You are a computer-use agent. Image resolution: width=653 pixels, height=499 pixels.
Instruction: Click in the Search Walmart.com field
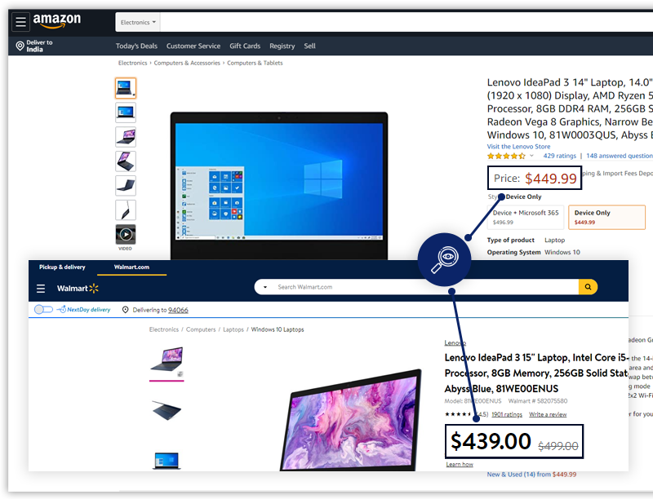click(424, 287)
